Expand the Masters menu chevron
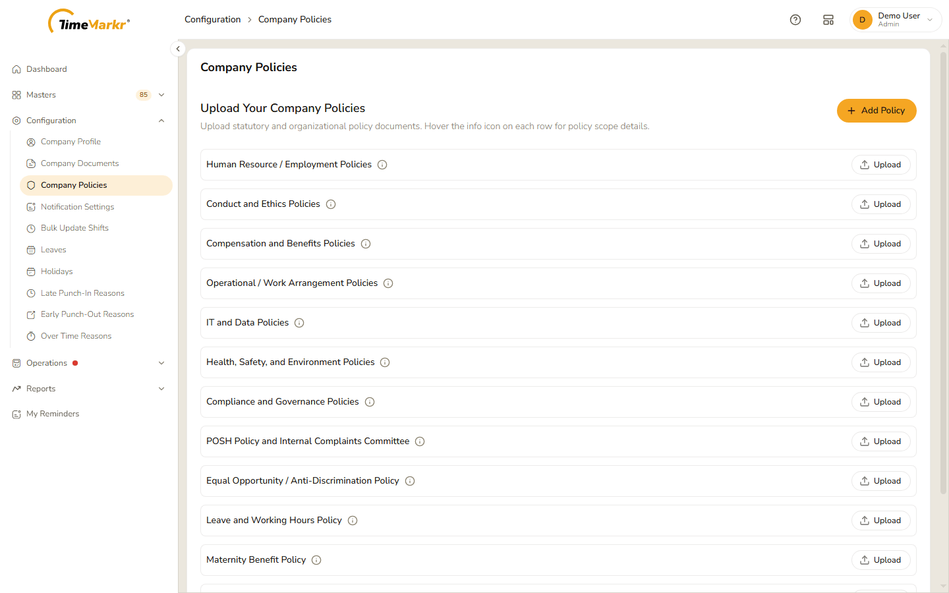The width and height of the screenshot is (949, 593). point(161,95)
